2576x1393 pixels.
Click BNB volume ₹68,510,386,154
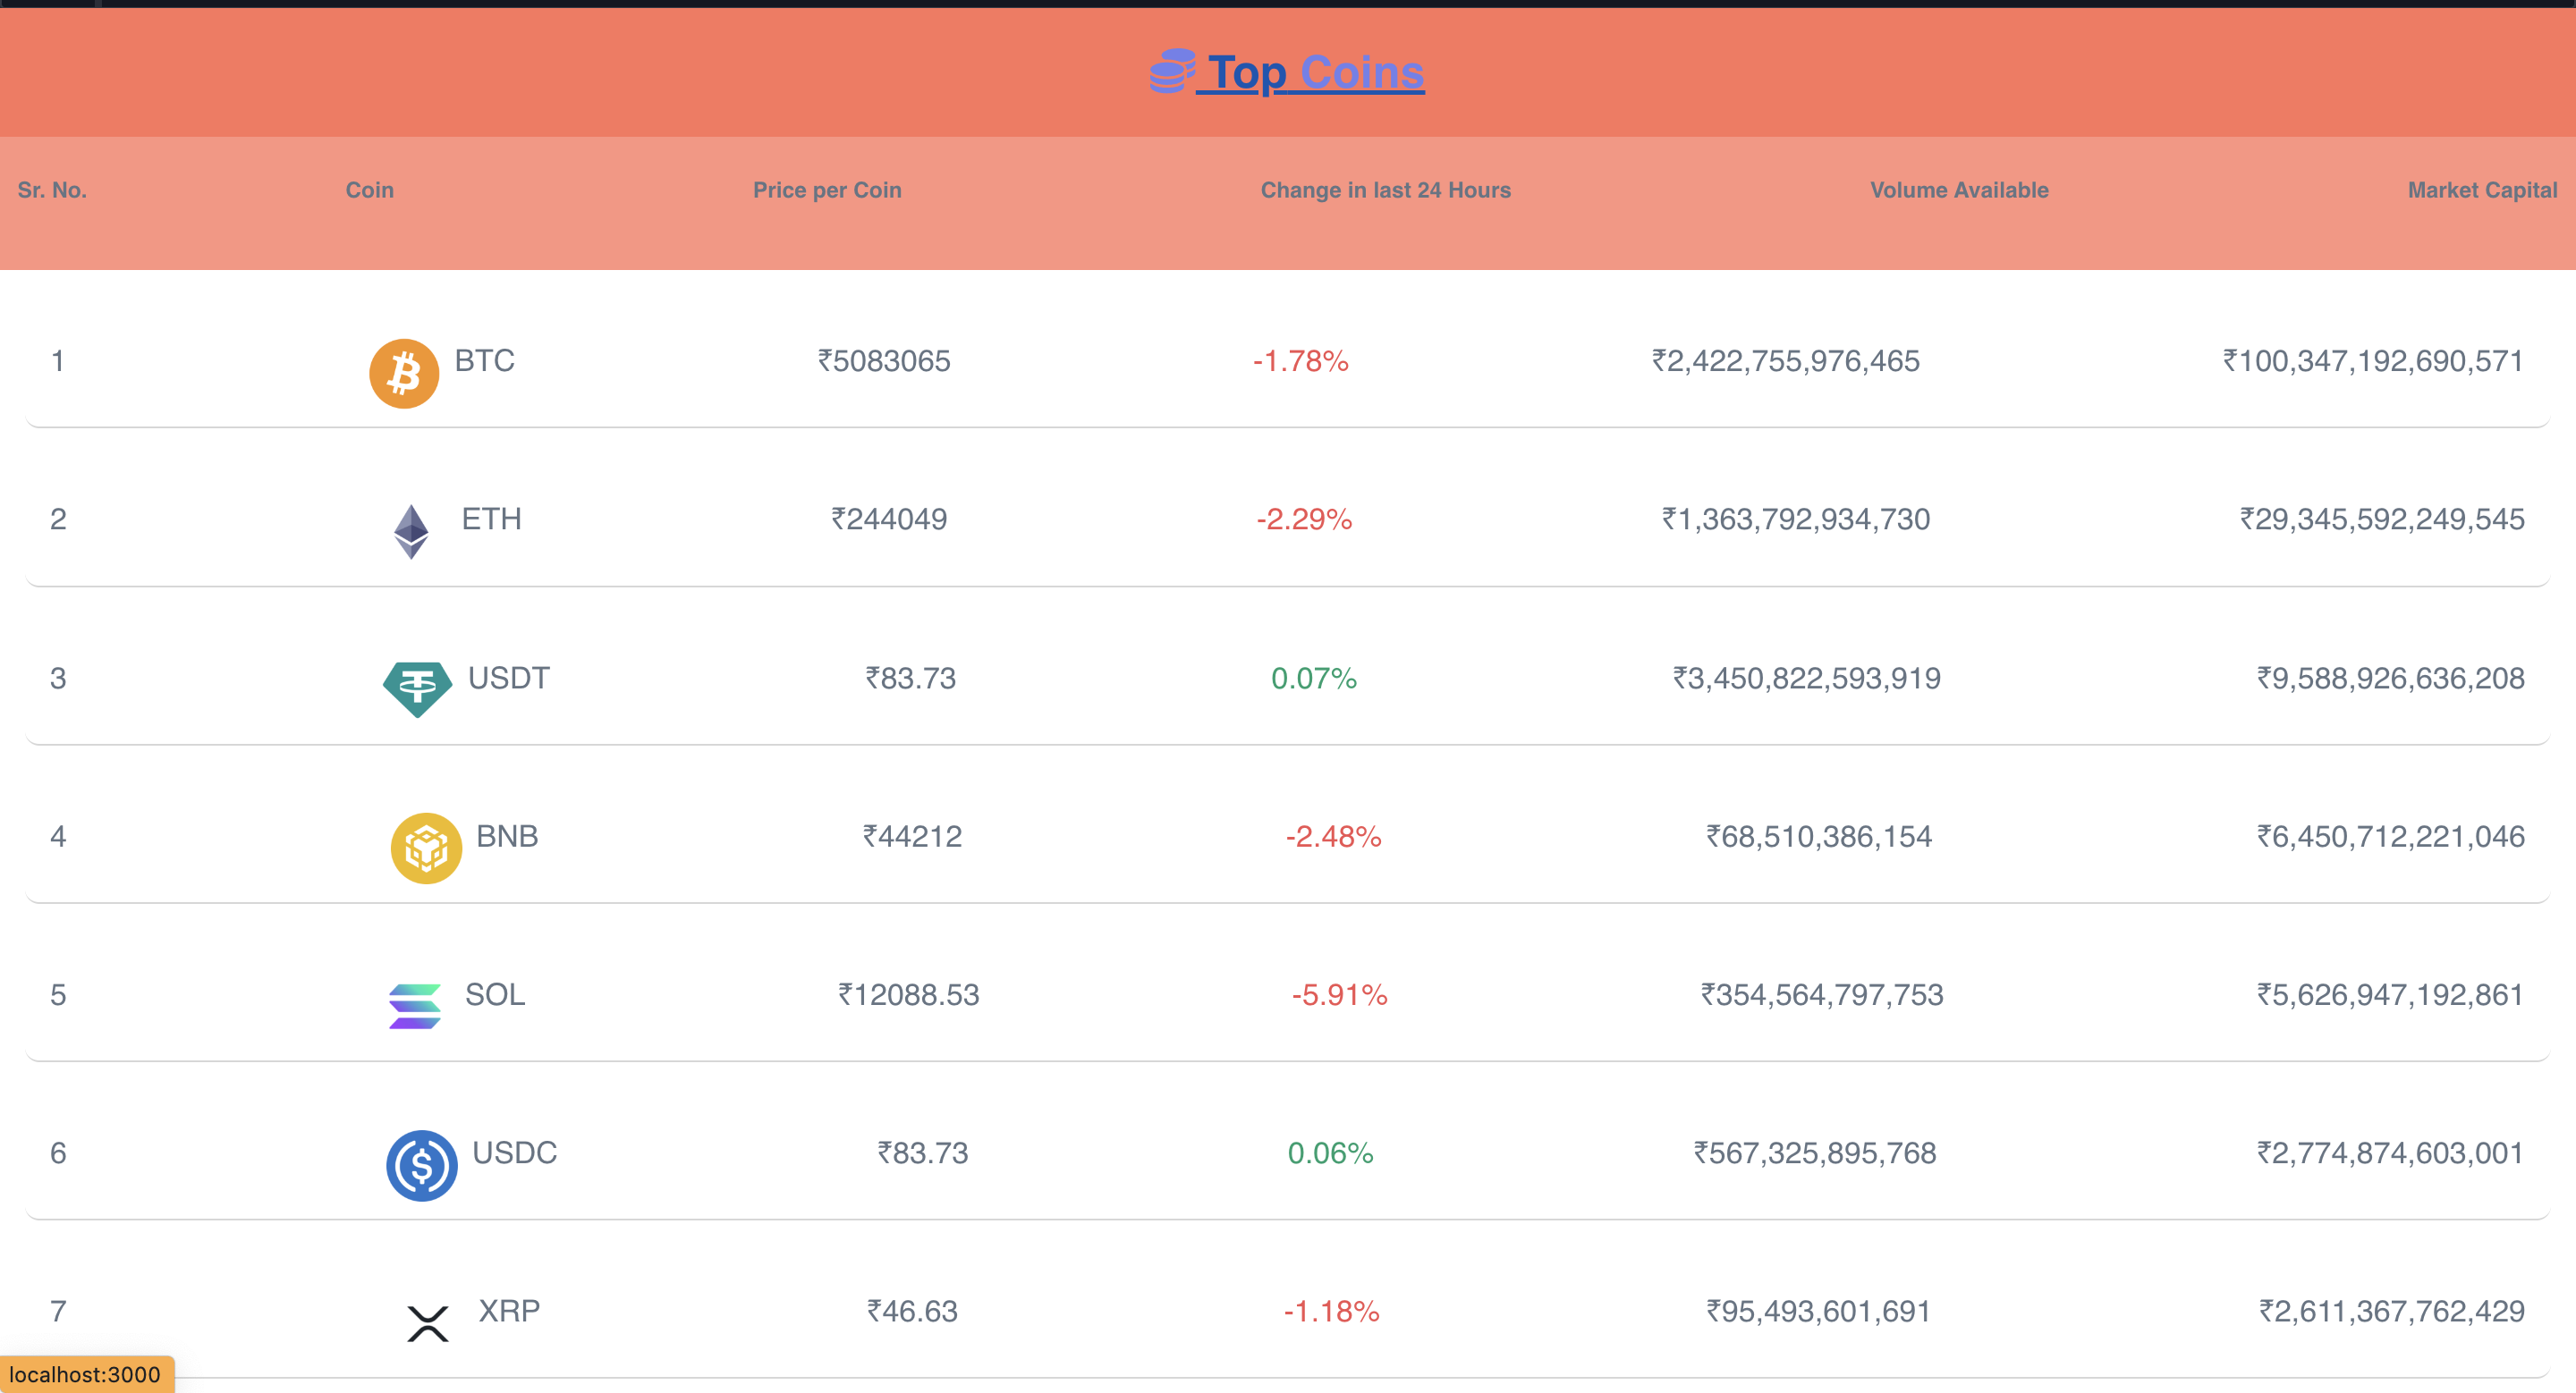1819,835
